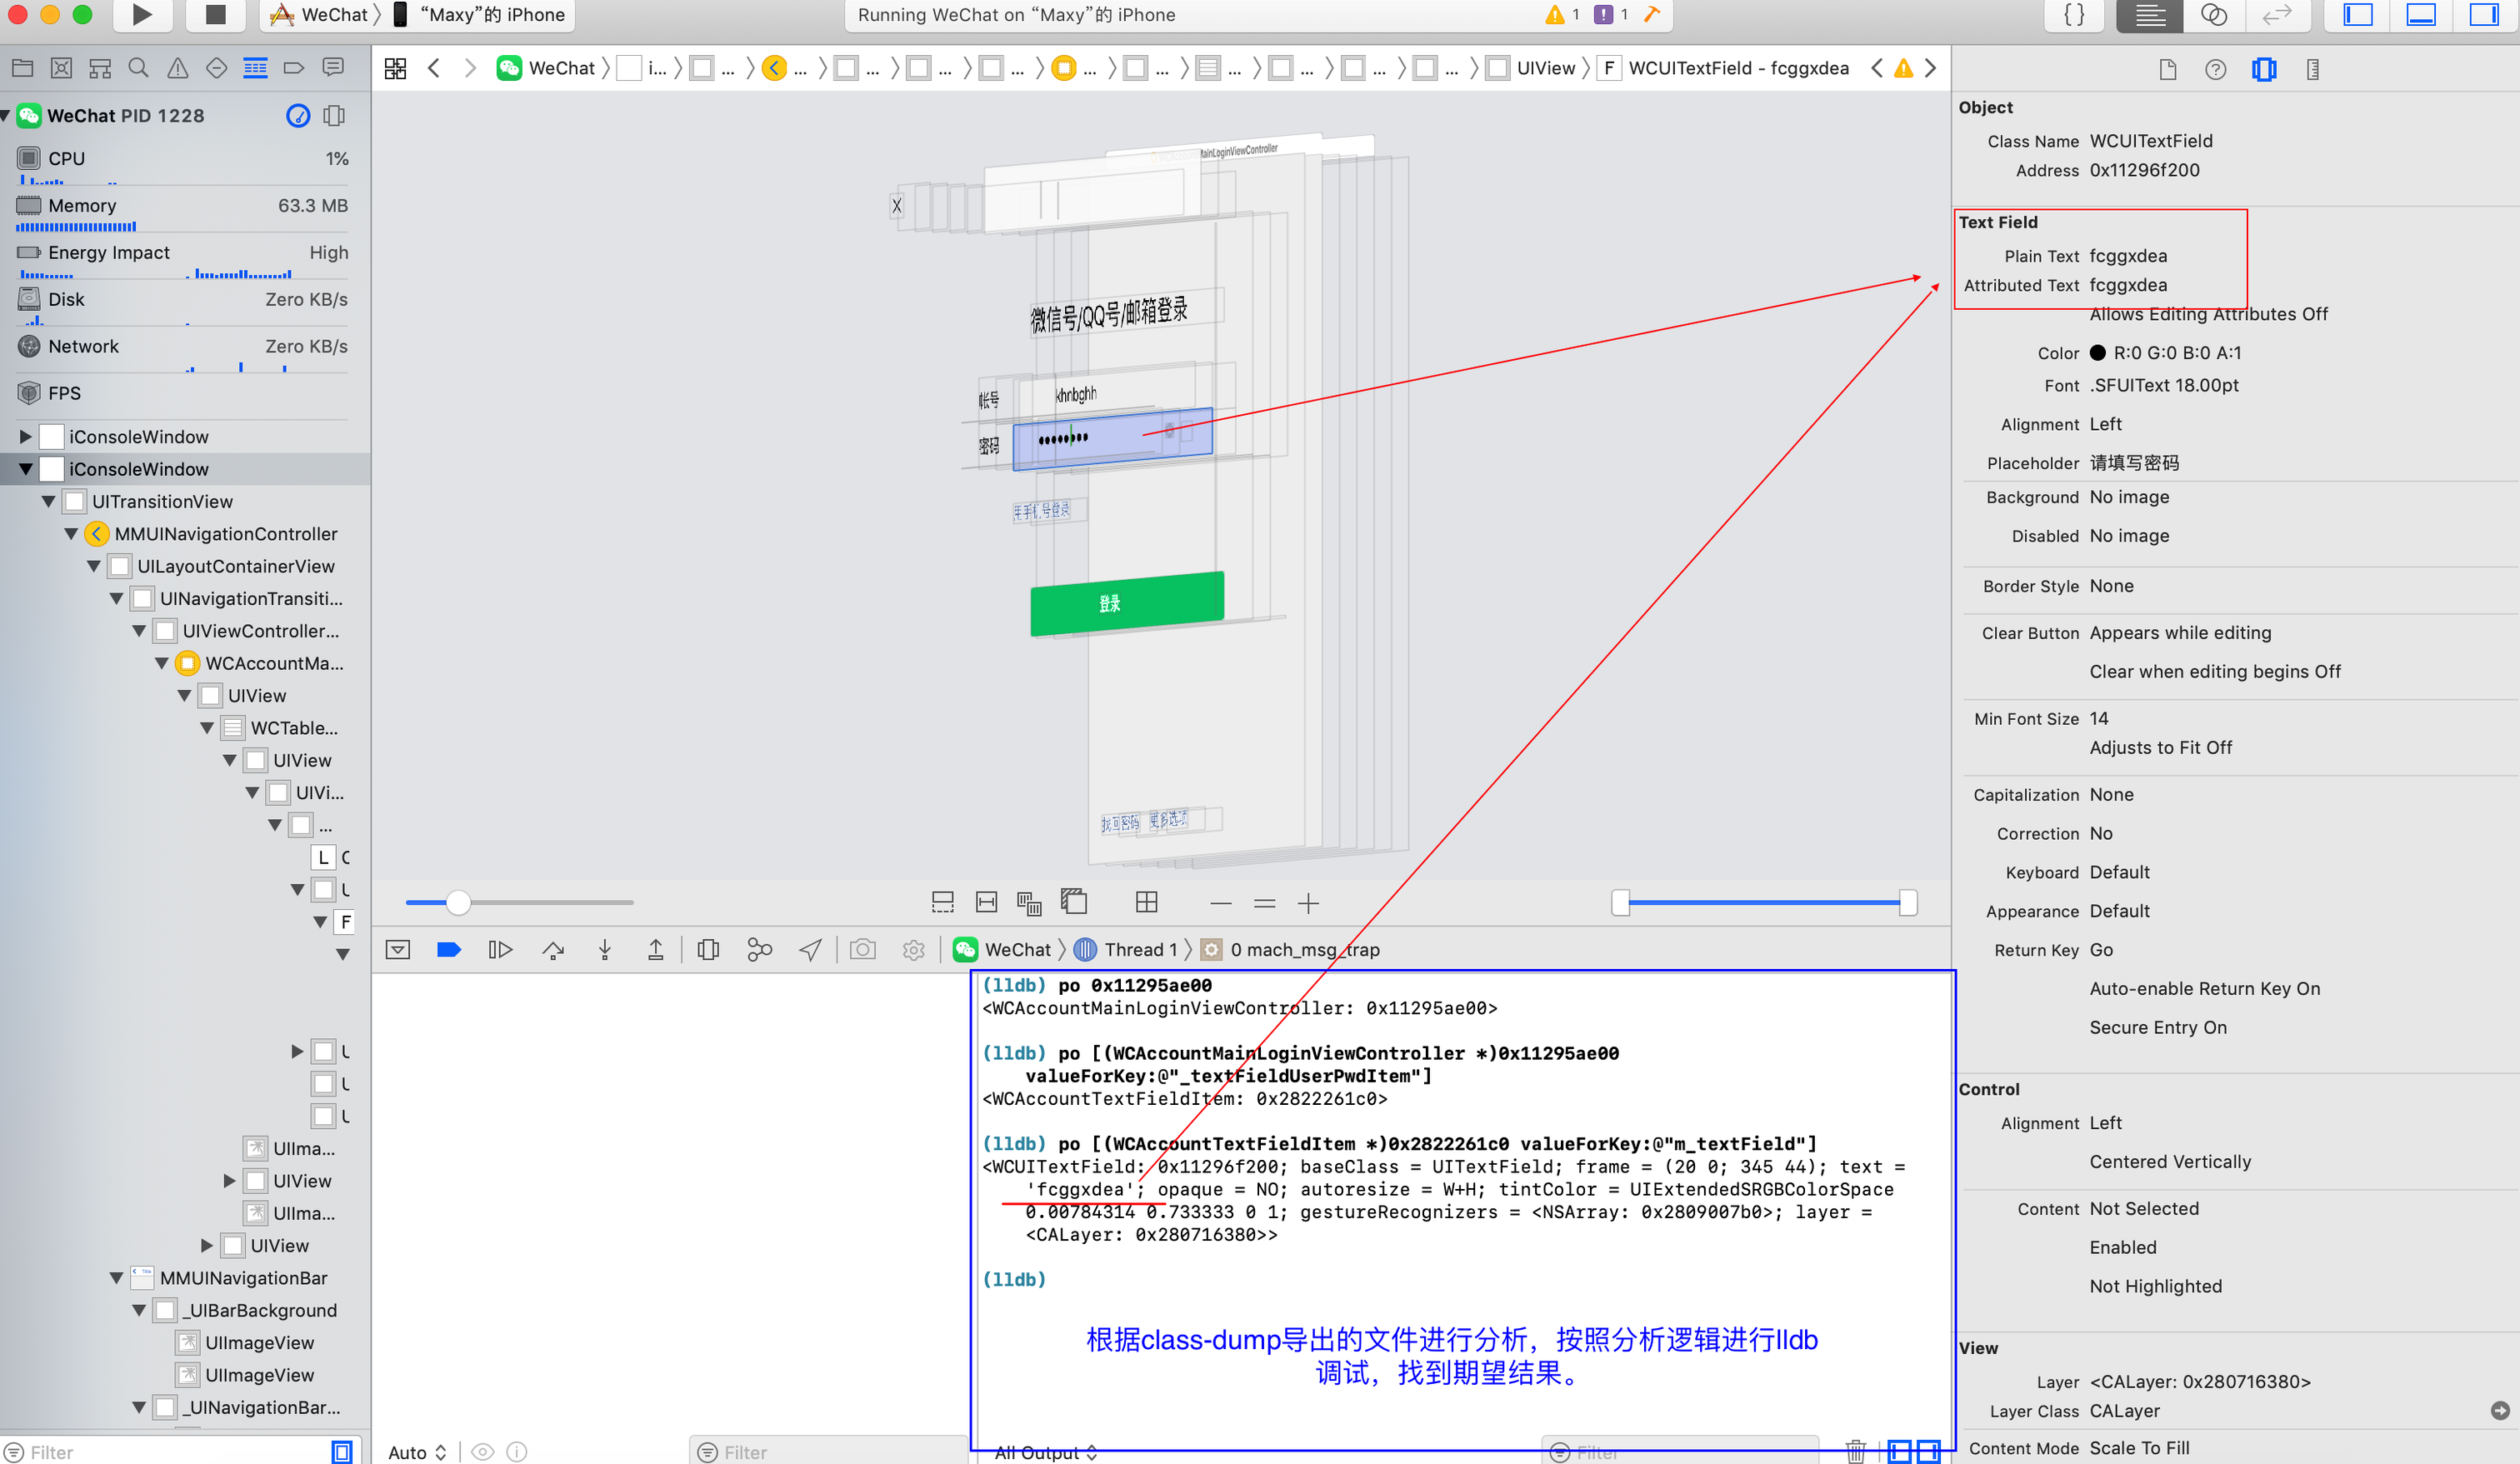
Task: Open the Size inspector tab icon
Action: coord(2312,69)
